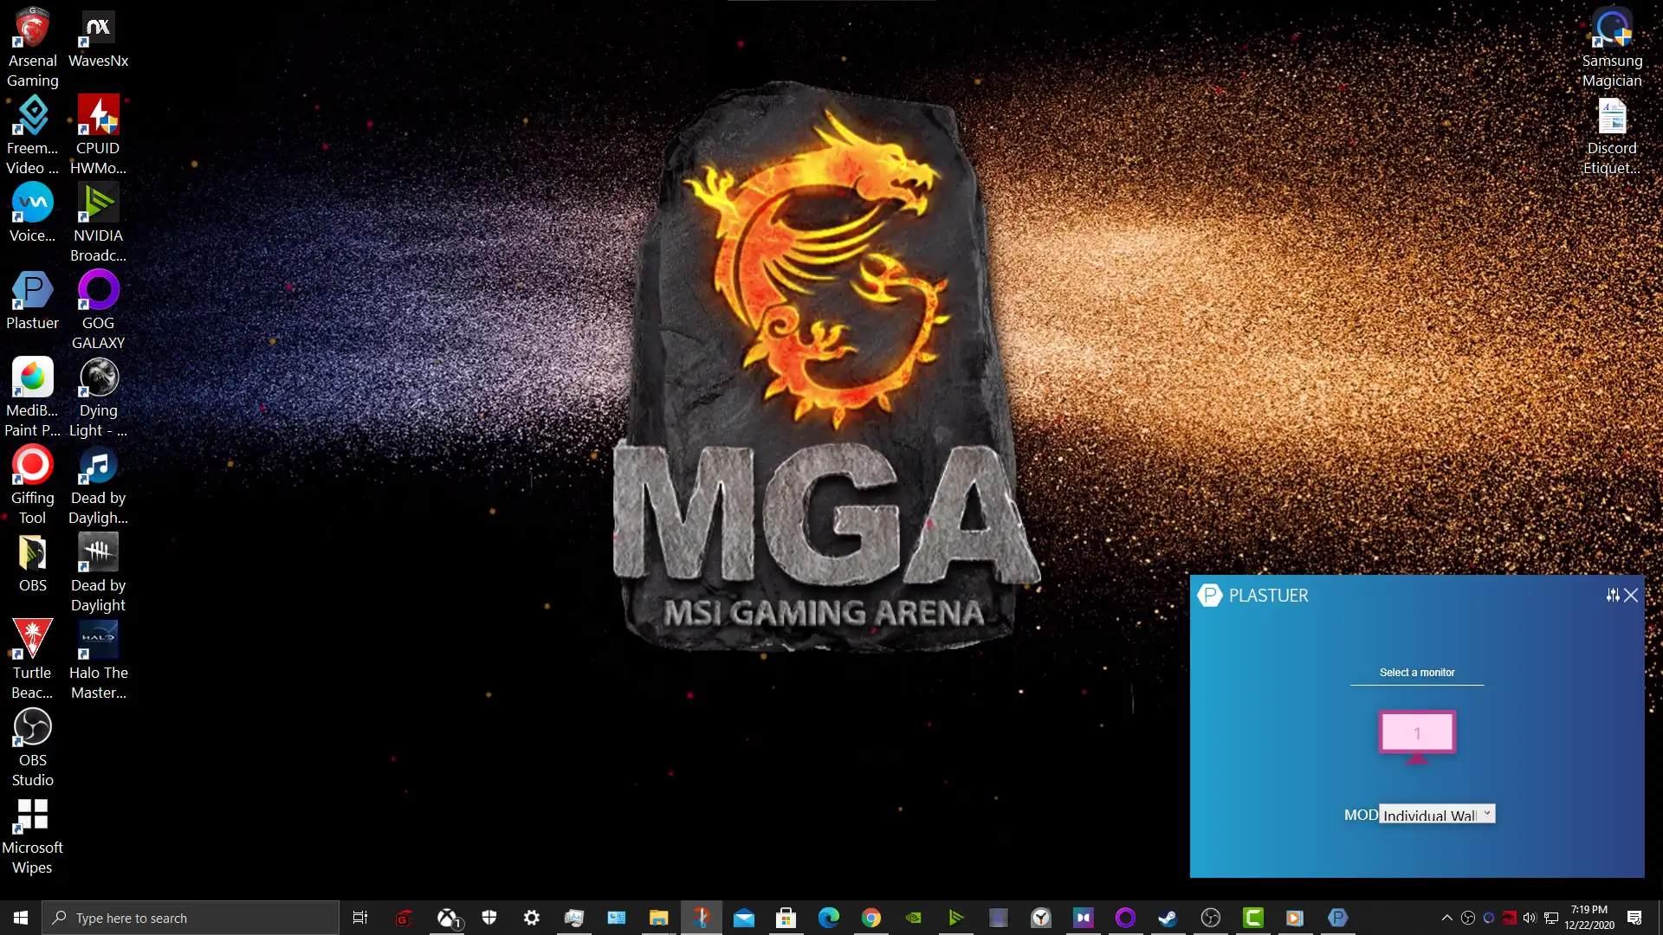Launch Microsoft Edge from taskbar

829,918
